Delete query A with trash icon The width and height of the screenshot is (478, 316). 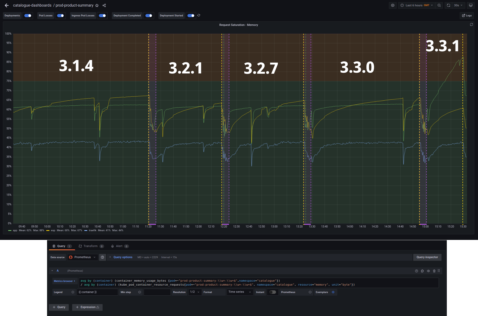(434, 271)
